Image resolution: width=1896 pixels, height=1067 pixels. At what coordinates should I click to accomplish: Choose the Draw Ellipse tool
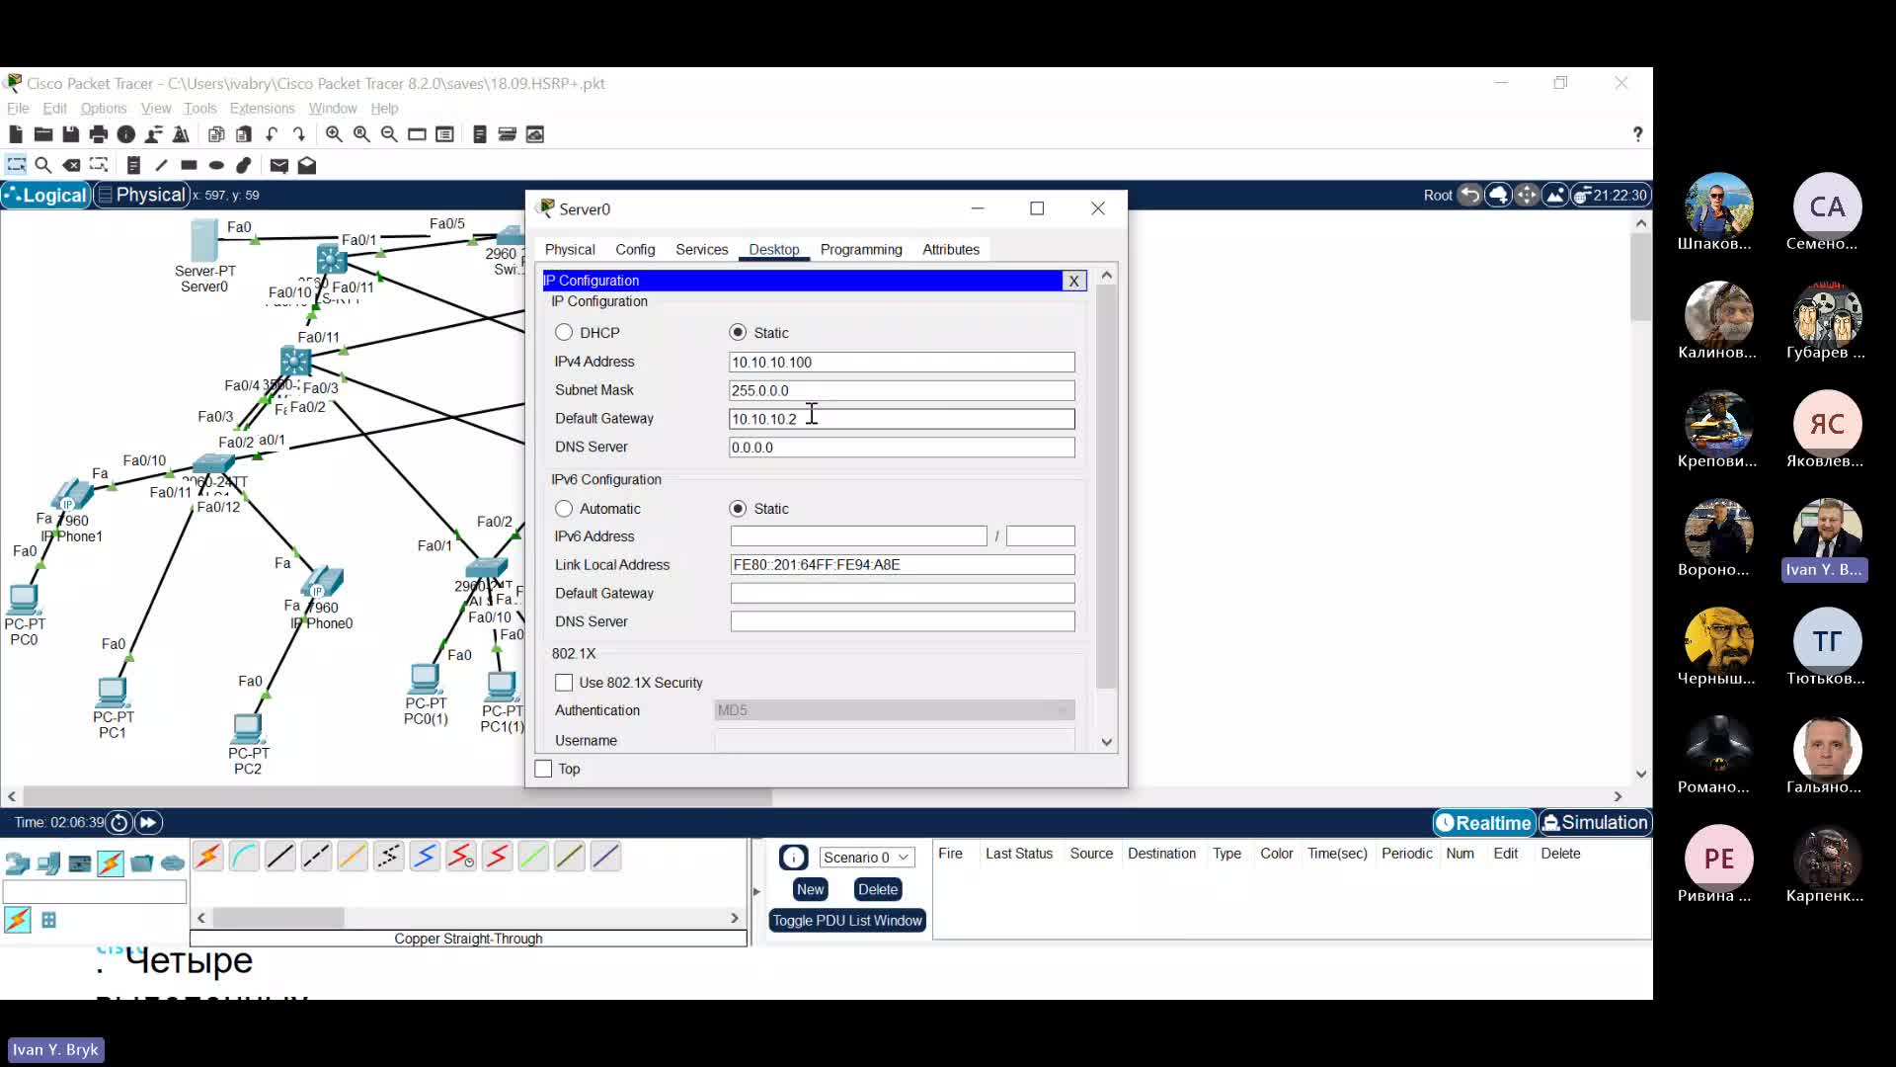pos(216,165)
